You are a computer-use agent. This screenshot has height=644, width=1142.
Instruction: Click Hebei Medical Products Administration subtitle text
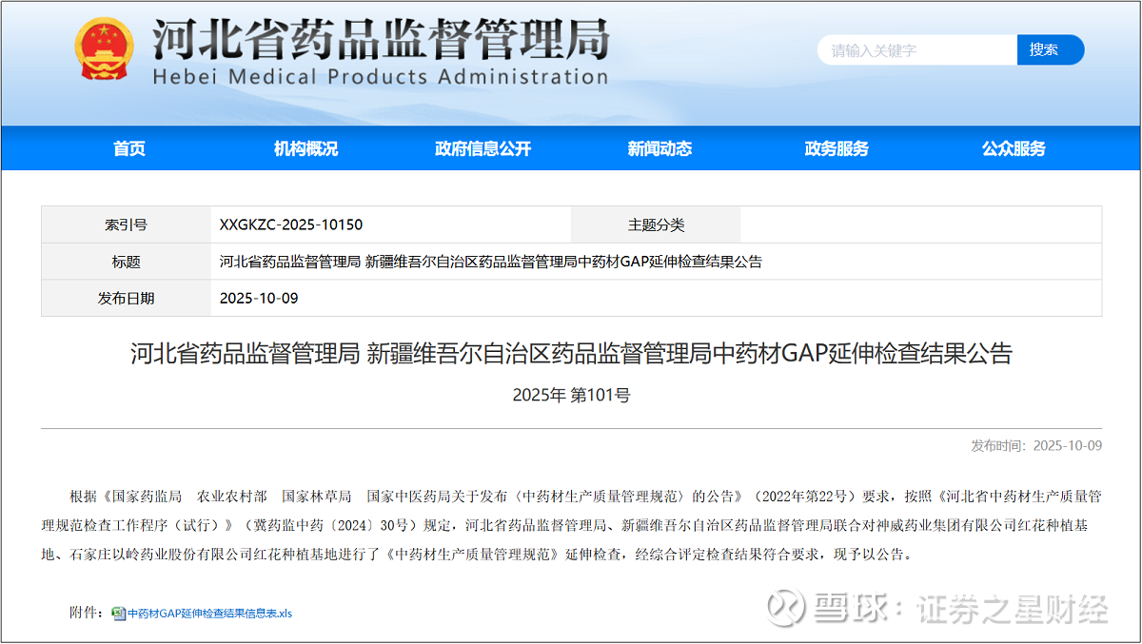[380, 77]
